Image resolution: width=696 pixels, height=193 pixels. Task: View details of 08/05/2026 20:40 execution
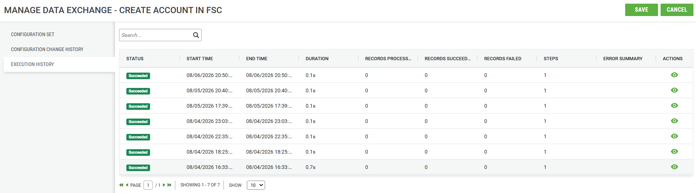[674, 90]
